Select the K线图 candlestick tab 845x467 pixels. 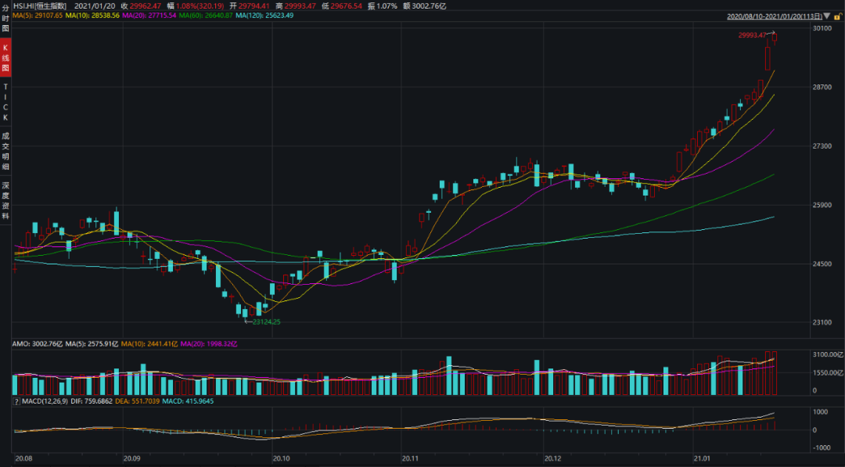[x=5, y=58]
